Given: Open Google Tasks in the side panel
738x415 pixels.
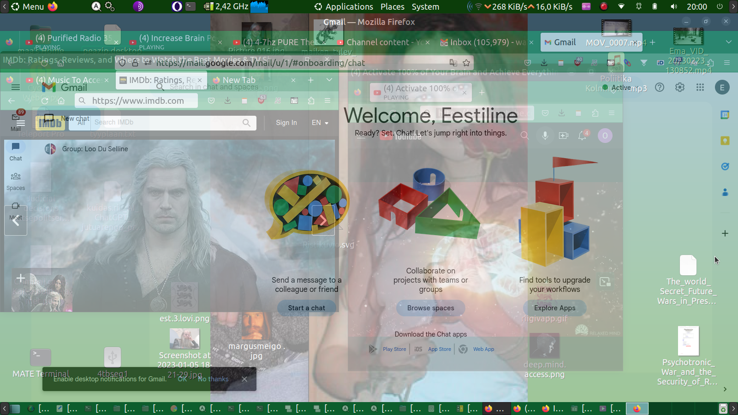Looking at the screenshot, I should [725, 166].
